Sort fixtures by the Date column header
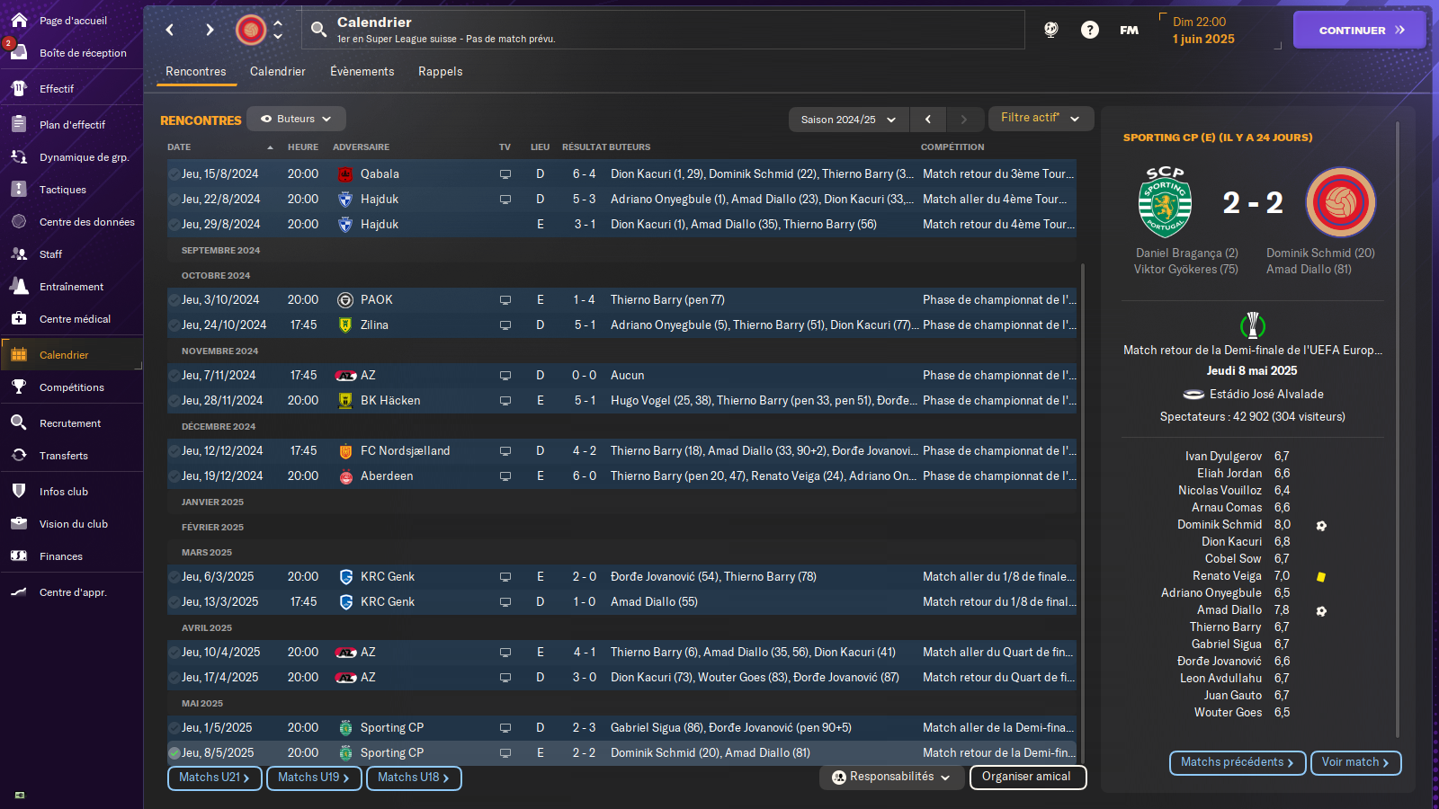 [x=180, y=147]
